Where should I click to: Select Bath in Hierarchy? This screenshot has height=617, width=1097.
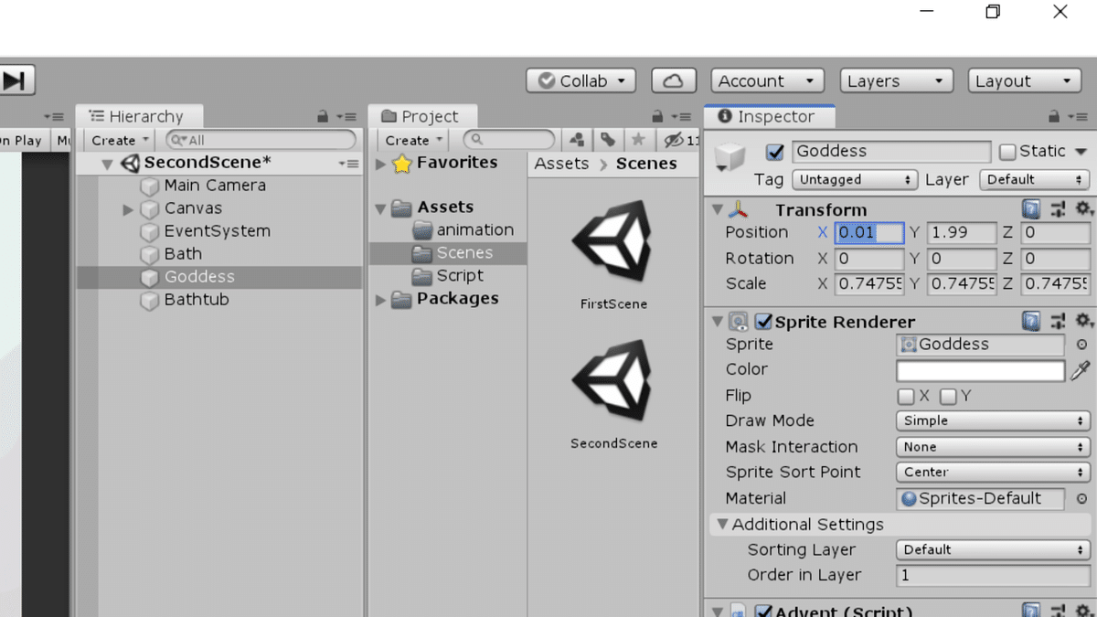(183, 254)
